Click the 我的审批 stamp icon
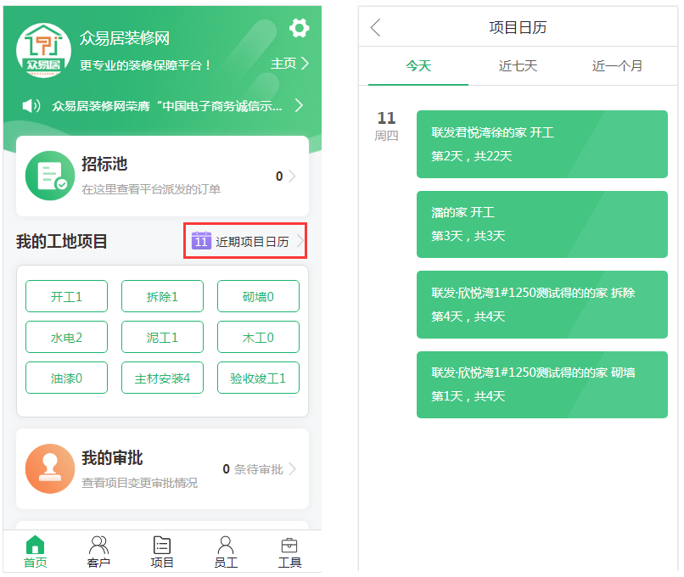 tap(50, 468)
